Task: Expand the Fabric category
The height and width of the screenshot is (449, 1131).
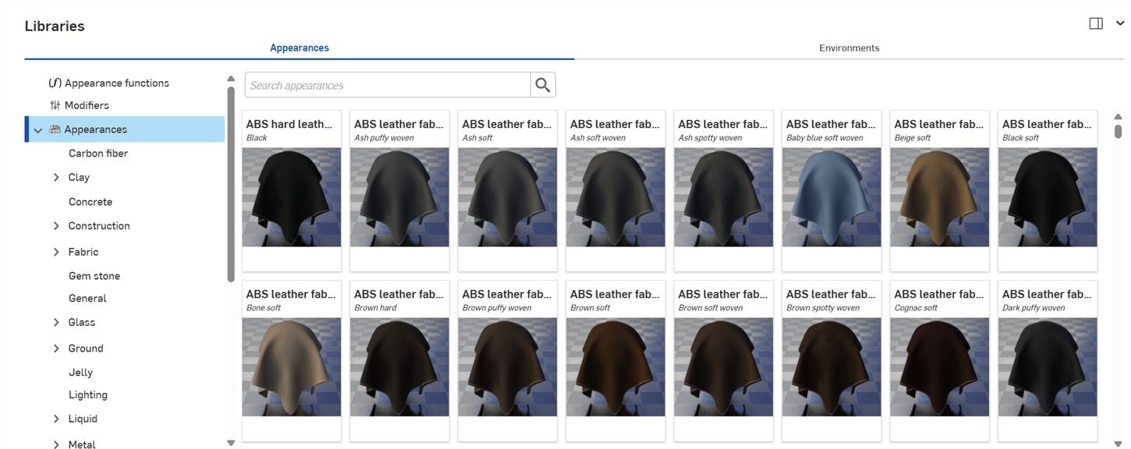Action: [56, 253]
